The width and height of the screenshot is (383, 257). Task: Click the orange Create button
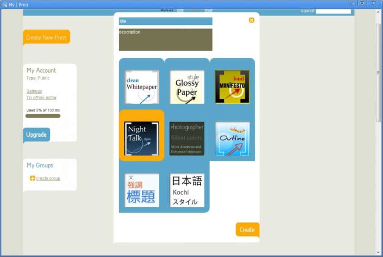[x=247, y=230]
